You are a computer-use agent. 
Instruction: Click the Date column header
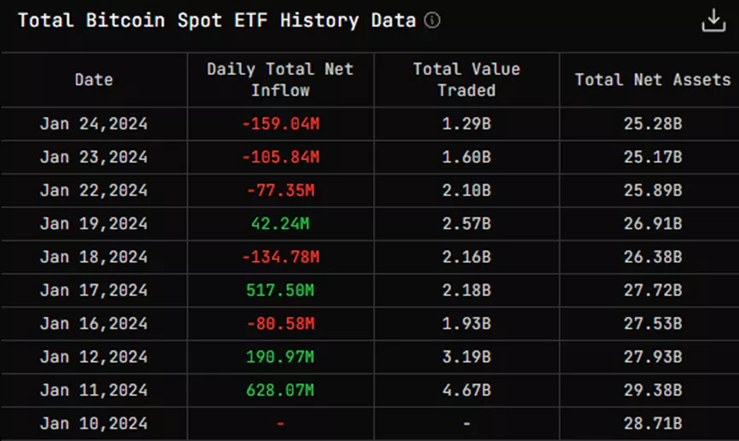pos(94,79)
